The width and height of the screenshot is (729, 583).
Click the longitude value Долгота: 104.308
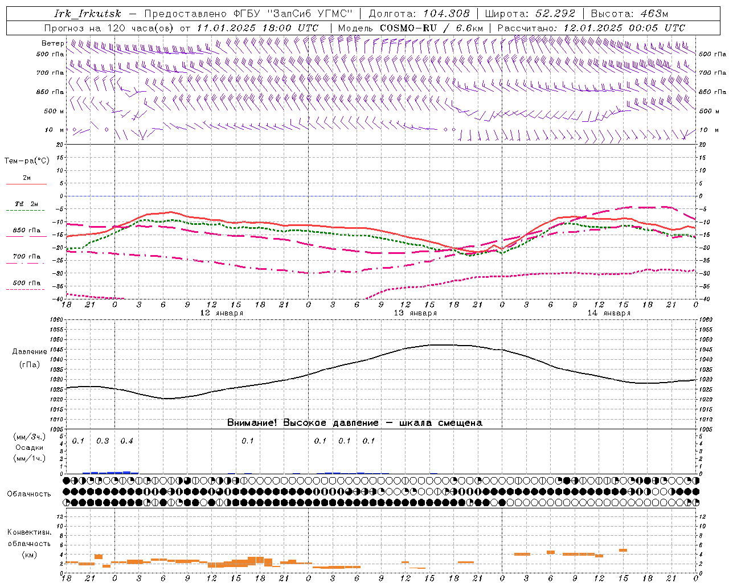pyautogui.click(x=419, y=14)
